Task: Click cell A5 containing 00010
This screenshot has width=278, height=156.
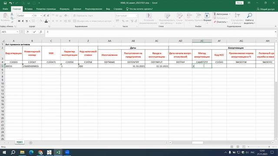Action: pyautogui.click(x=13, y=66)
